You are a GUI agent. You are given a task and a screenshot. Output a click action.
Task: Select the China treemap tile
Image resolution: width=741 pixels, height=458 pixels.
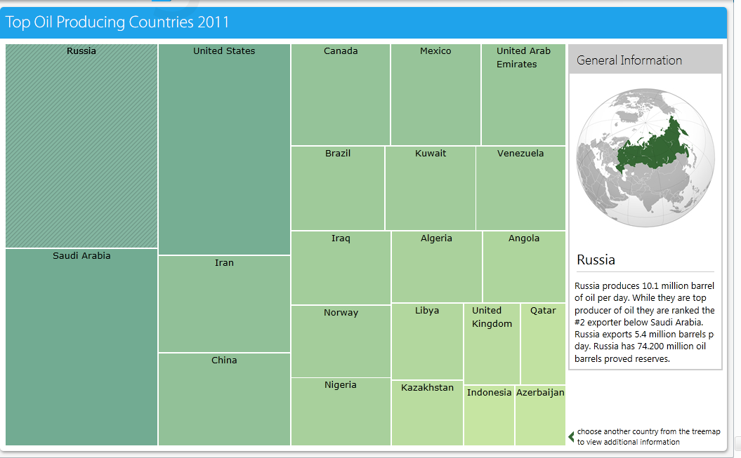[x=224, y=399]
